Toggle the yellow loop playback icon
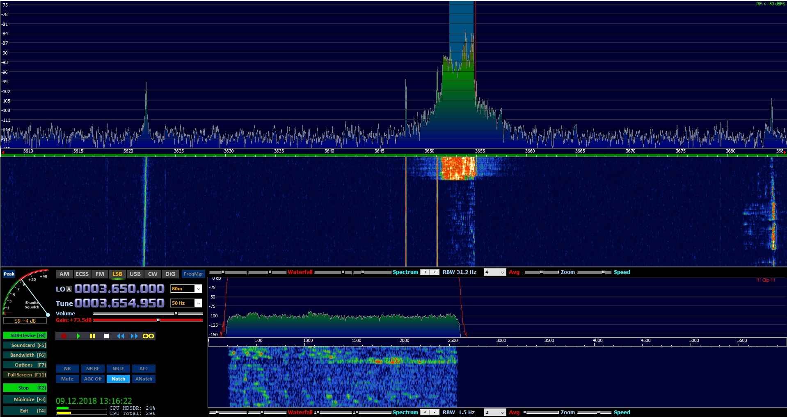 pos(148,336)
